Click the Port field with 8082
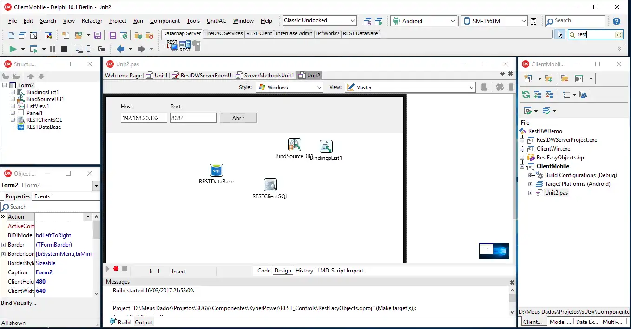631x329 pixels. click(193, 118)
